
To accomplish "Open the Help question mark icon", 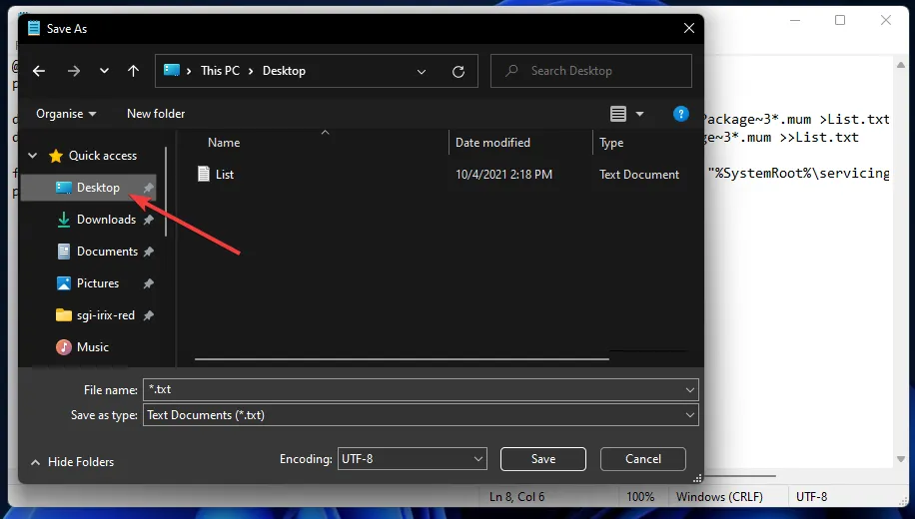I will [x=681, y=114].
